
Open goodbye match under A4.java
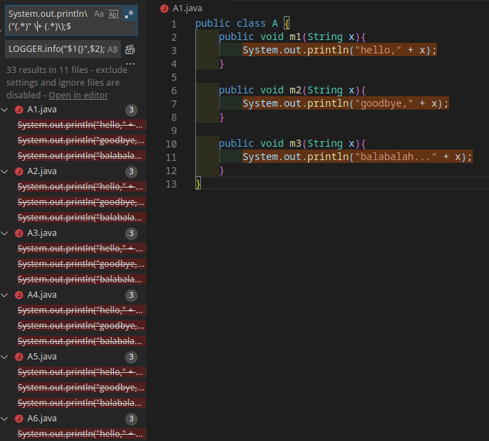[81, 326]
